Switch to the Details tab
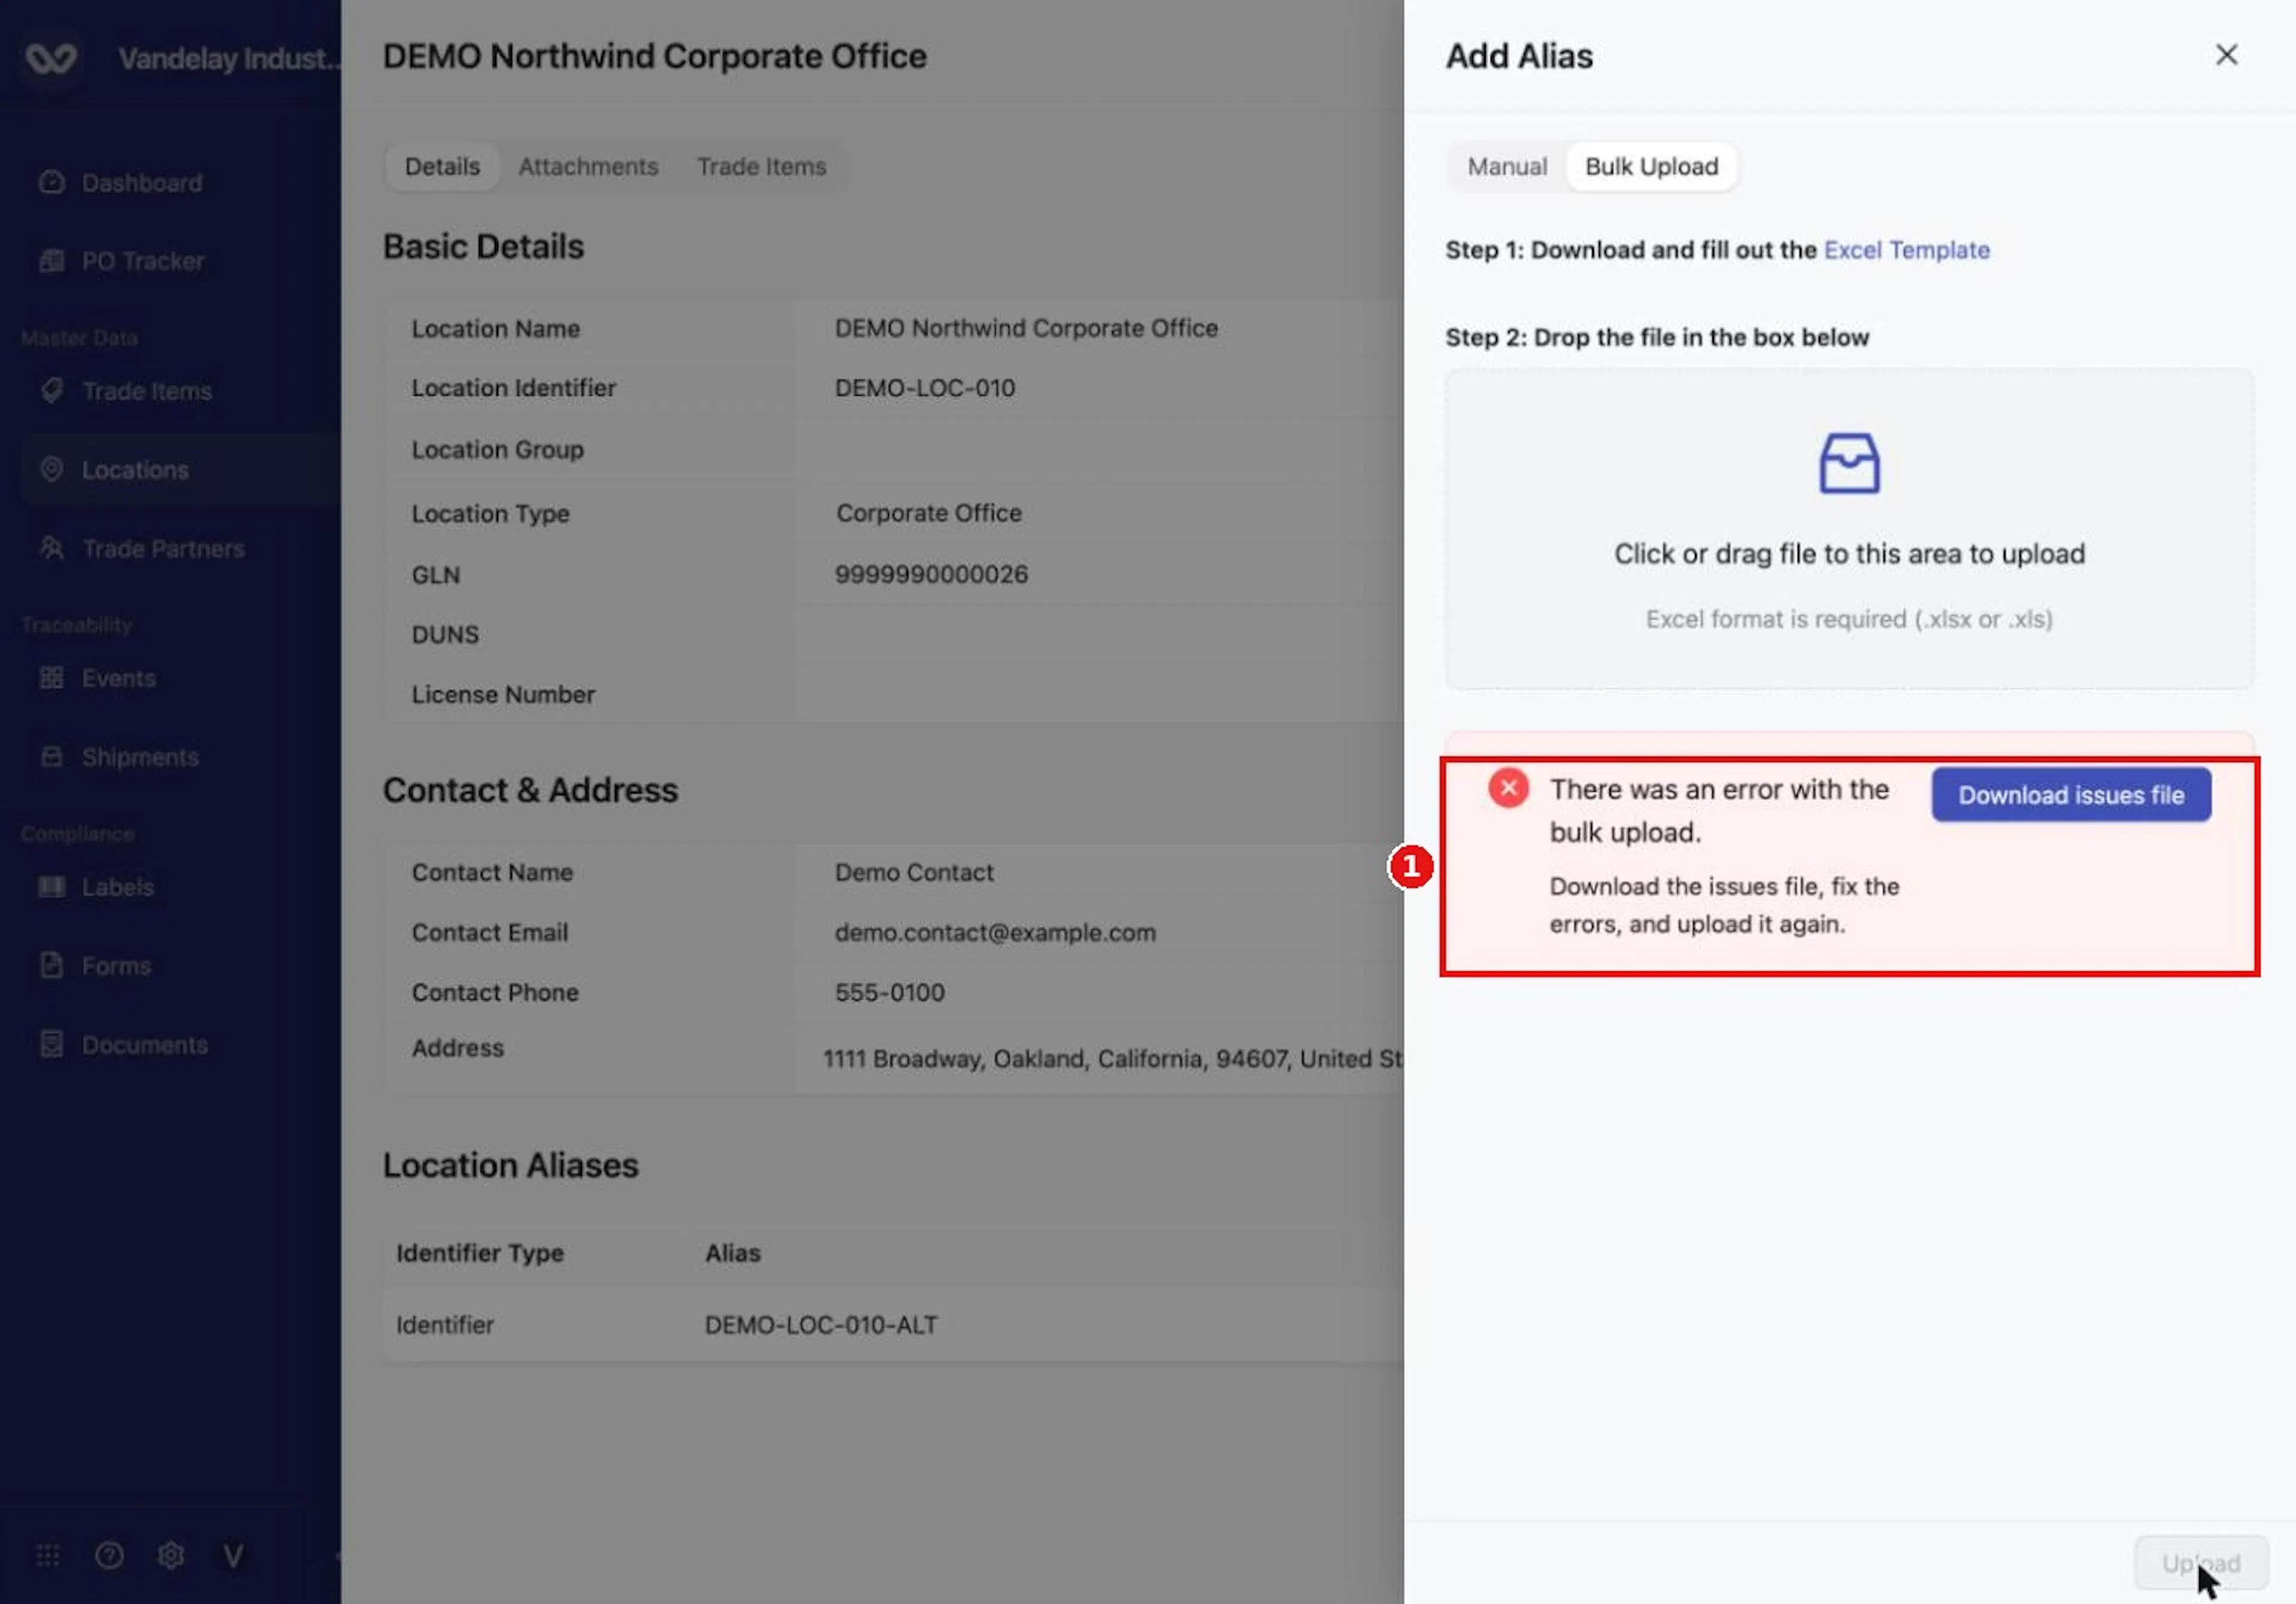2296x1604 pixels. coord(442,166)
